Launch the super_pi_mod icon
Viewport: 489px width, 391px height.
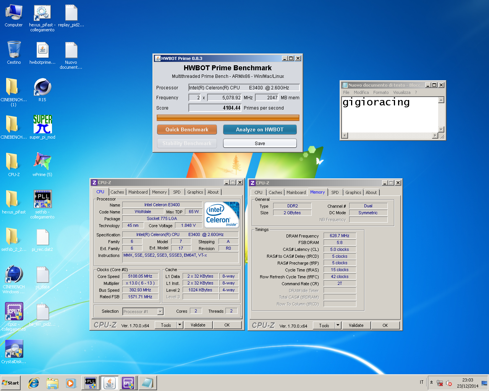[x=42, y=128]
